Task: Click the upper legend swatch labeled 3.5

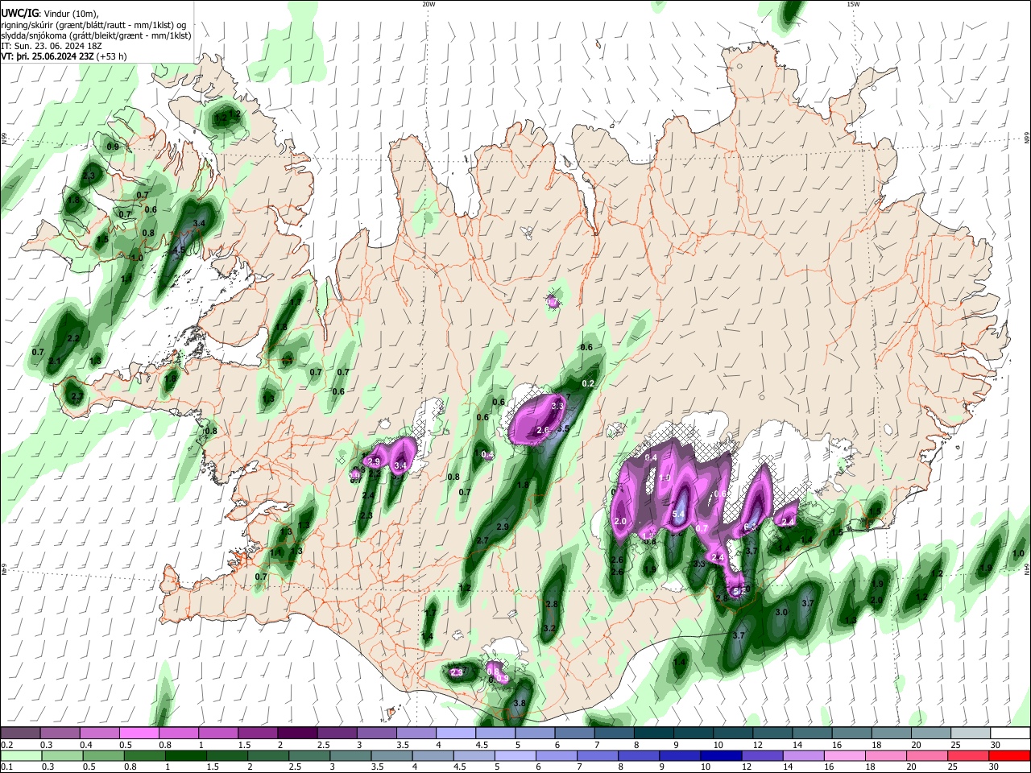Action: point(416,734)
